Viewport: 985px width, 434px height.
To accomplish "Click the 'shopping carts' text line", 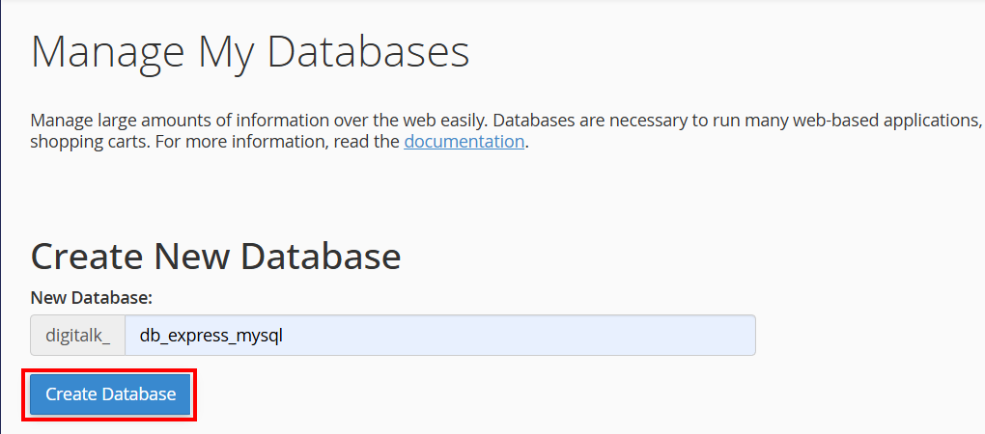I will [279, 142].
